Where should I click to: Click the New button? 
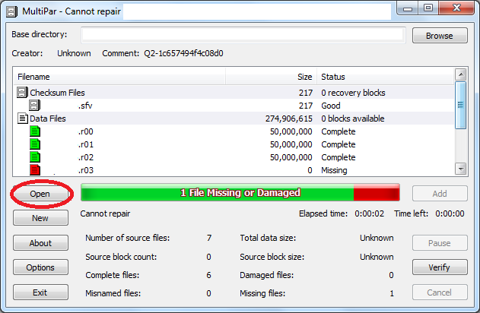coord(40,218)
